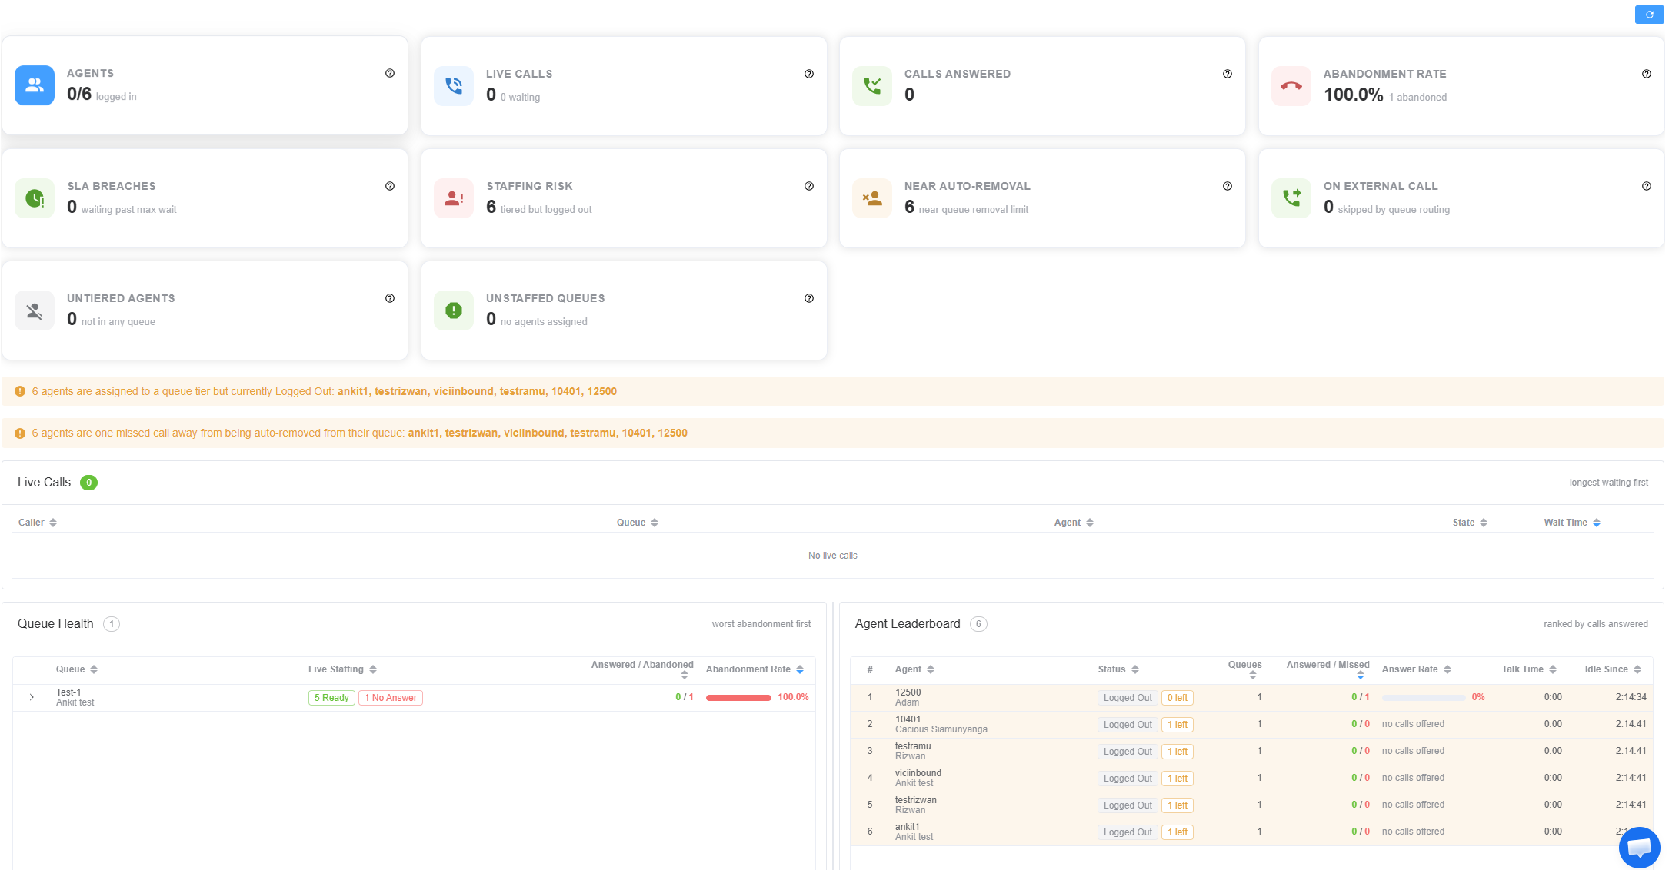The width and height of the screenshot is (1669, 870).
Task: Open help tooltip on Live Calls card
Action: tap(809, 74)
